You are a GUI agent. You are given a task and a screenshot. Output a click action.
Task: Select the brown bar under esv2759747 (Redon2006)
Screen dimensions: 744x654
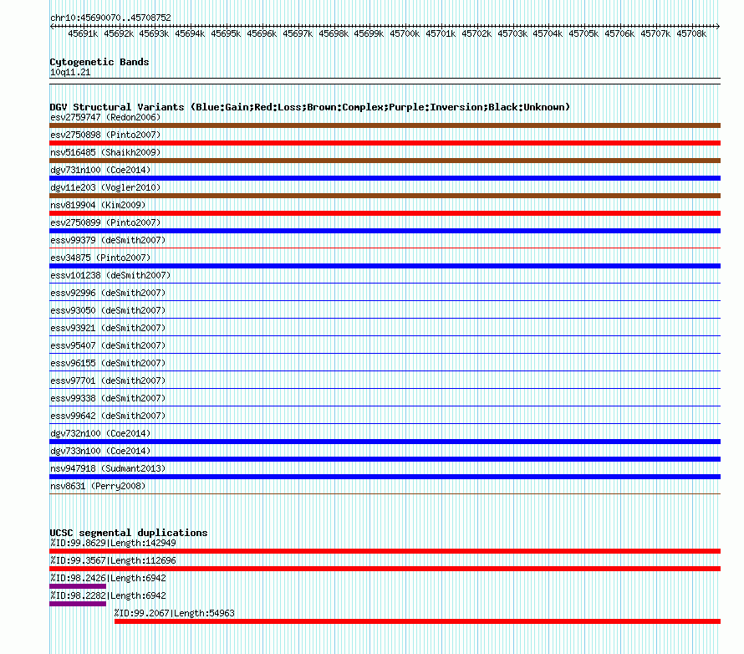point(385,125)
